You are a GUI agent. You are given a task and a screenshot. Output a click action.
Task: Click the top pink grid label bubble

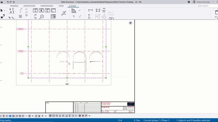(20, 29)
